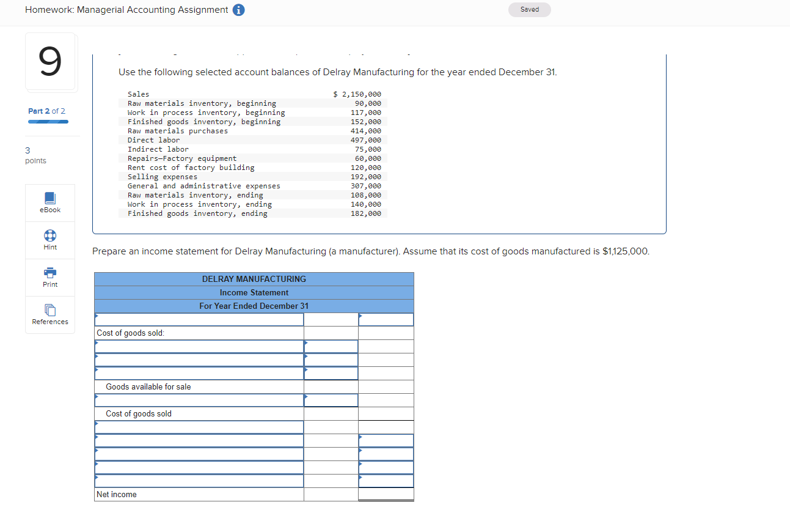
Task: Click the Net income amount field
Action: (386, 494)
